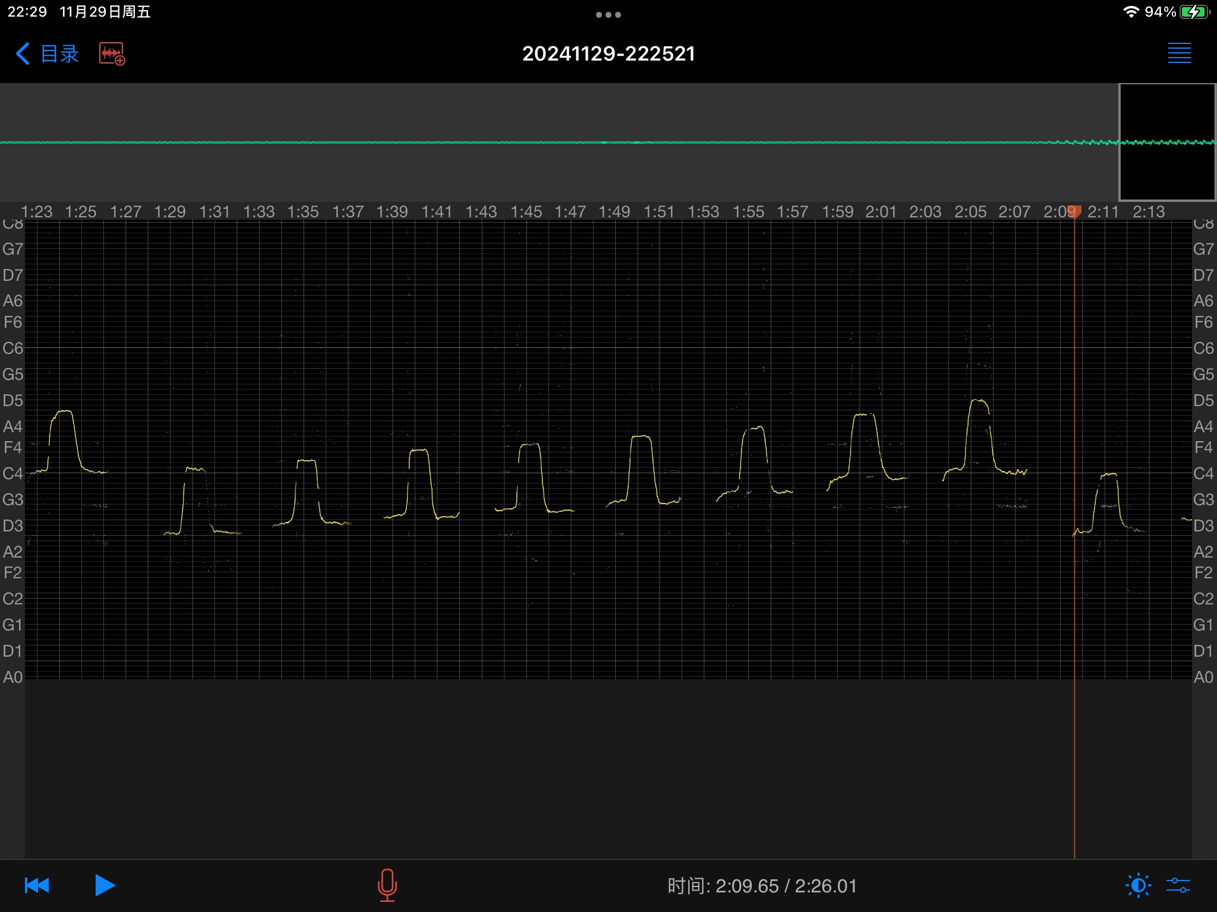Click the 1:23 time ruler label
Screen dimensions: 1217x912
coord(37,212)
